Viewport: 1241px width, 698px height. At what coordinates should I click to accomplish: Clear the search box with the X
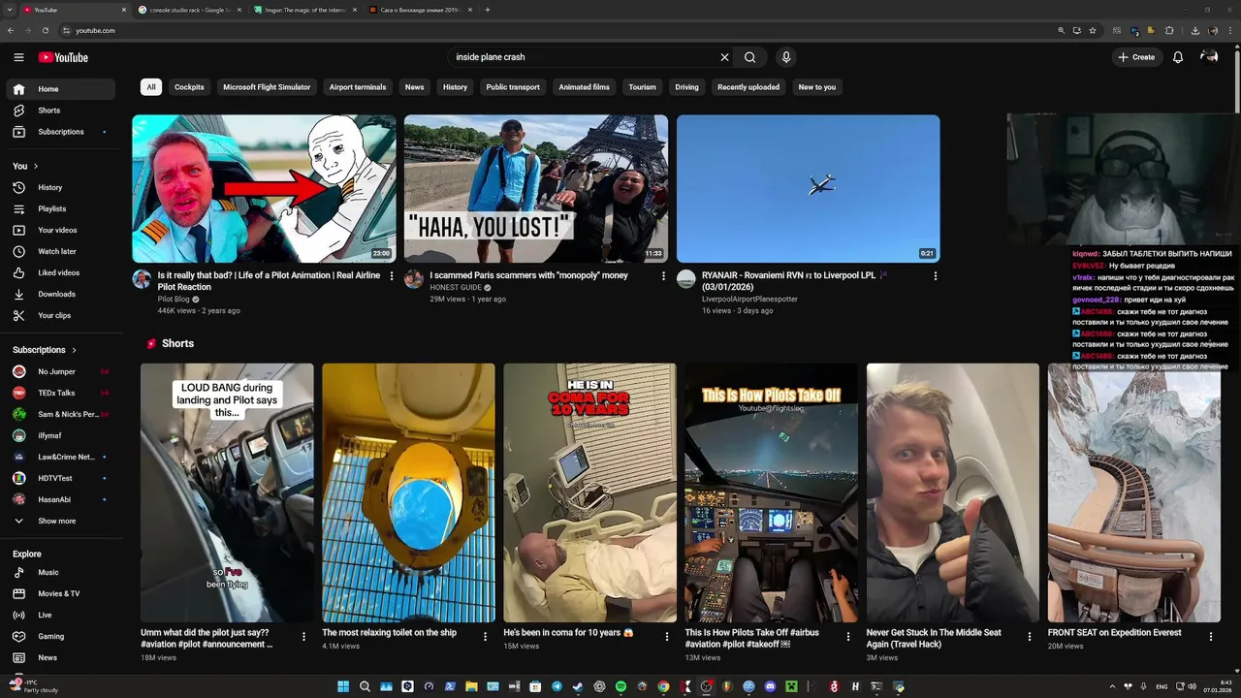pyautogui.click(x=724, y=57)
